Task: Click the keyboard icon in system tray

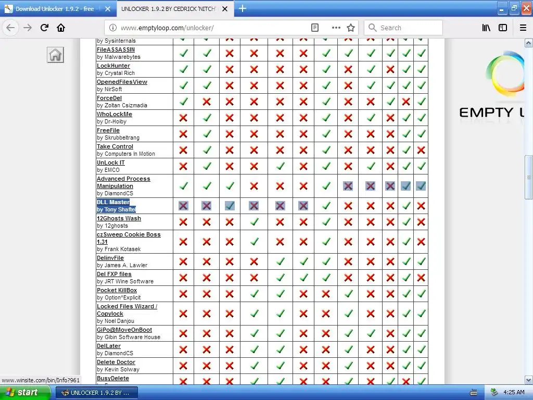Action: [x=474, y=393]
